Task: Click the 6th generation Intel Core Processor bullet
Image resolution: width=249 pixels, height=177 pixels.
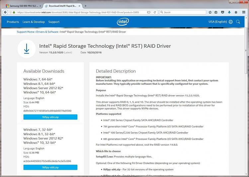Action: coord(153,139)
